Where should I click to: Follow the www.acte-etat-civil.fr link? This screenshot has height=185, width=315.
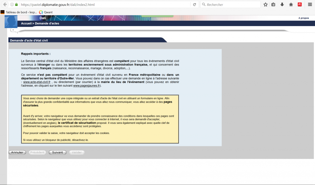coord(37,82)
